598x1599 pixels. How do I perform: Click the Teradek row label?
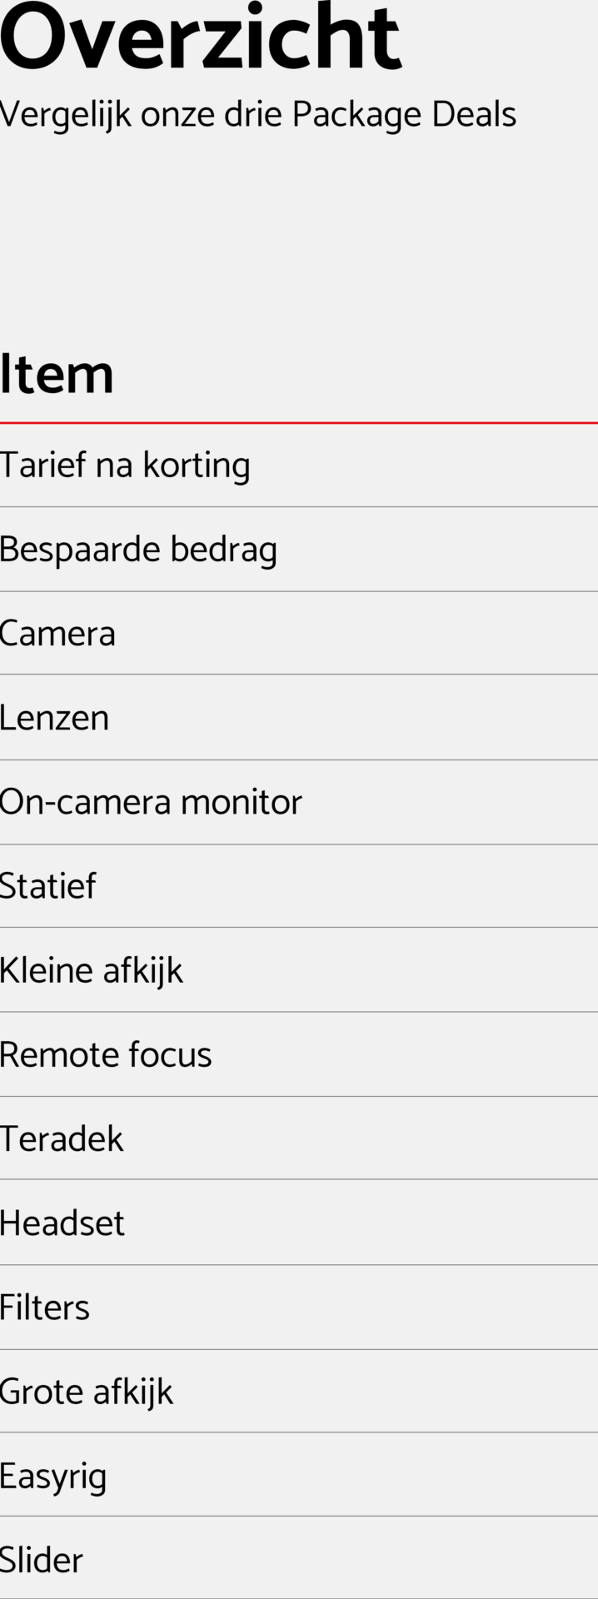coord(62,1138)
